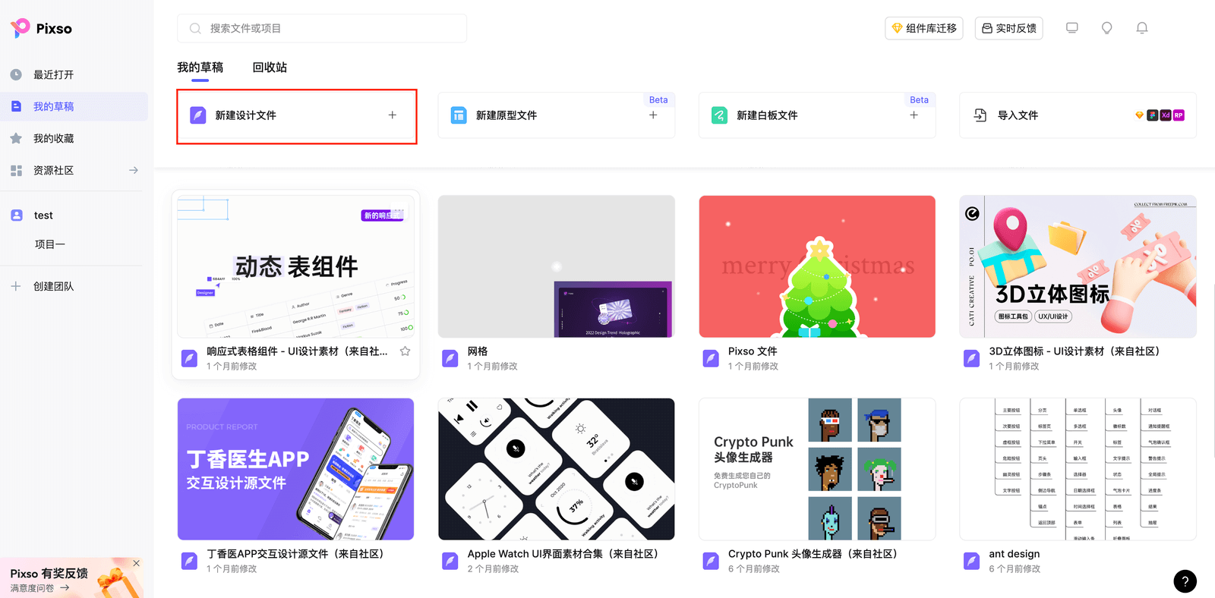This screenshot has height=598, width=1215.
Task: Click the Pixso logo in the sidebar
Action: [x=41, y=28]
